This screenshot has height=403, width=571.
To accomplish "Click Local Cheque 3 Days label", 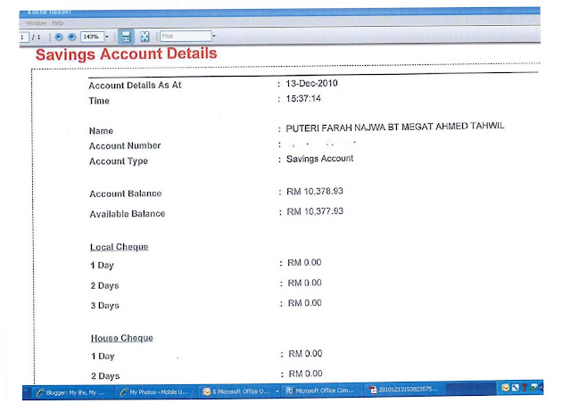I will pos(105,306).
